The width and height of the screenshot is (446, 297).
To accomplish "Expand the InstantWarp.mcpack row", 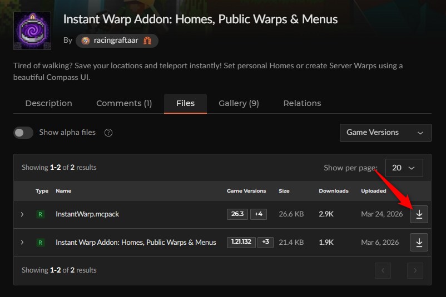I will [22, 214].
